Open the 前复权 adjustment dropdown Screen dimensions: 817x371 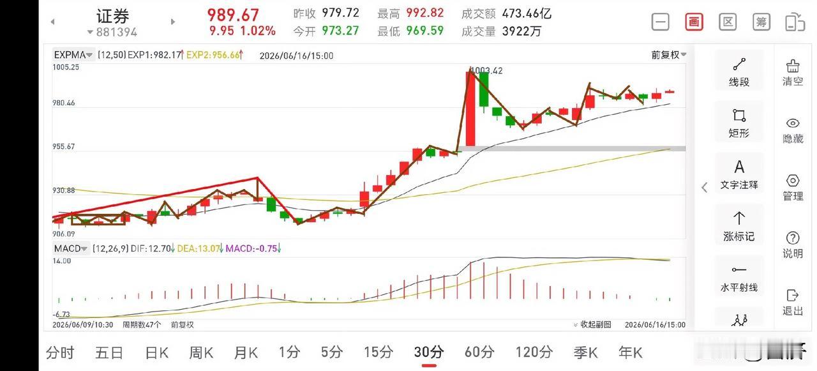pyautogui.click(x=669, y=55)
